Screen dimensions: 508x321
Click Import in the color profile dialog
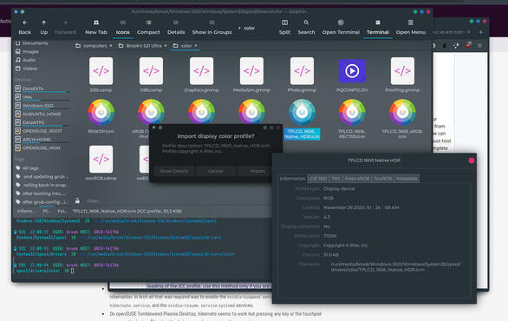(x=257, y=171)
